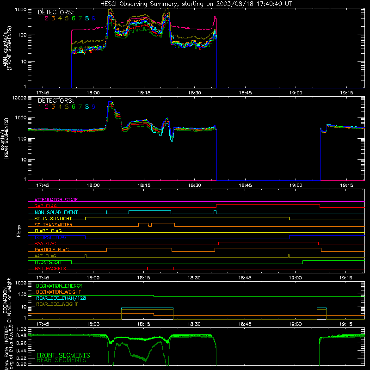Click red detector 1 in rear segments legend
The width and height of the screenshot is (370, 370).
(x=40, y=107)
